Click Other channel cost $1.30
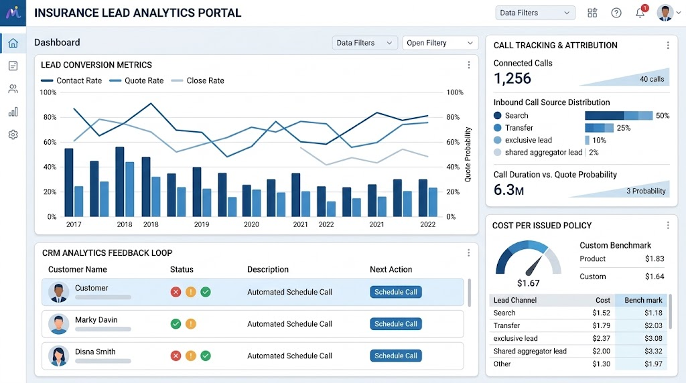The width and height of the screenshot is (686, 383). (601, 364)
